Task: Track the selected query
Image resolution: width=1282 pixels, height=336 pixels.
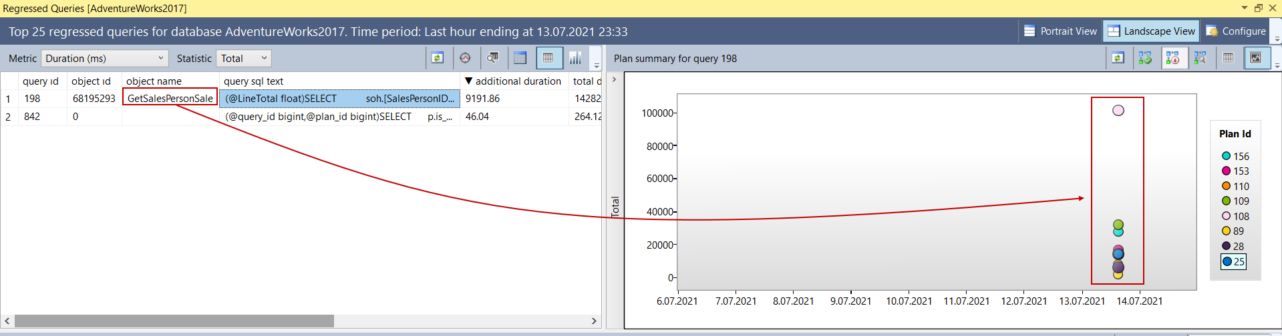Action: tap(466, 58)
